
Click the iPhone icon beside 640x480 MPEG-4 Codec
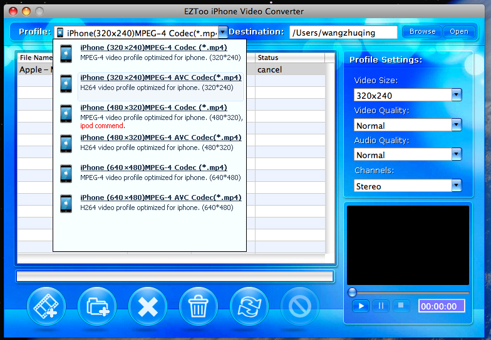[66, 174]
